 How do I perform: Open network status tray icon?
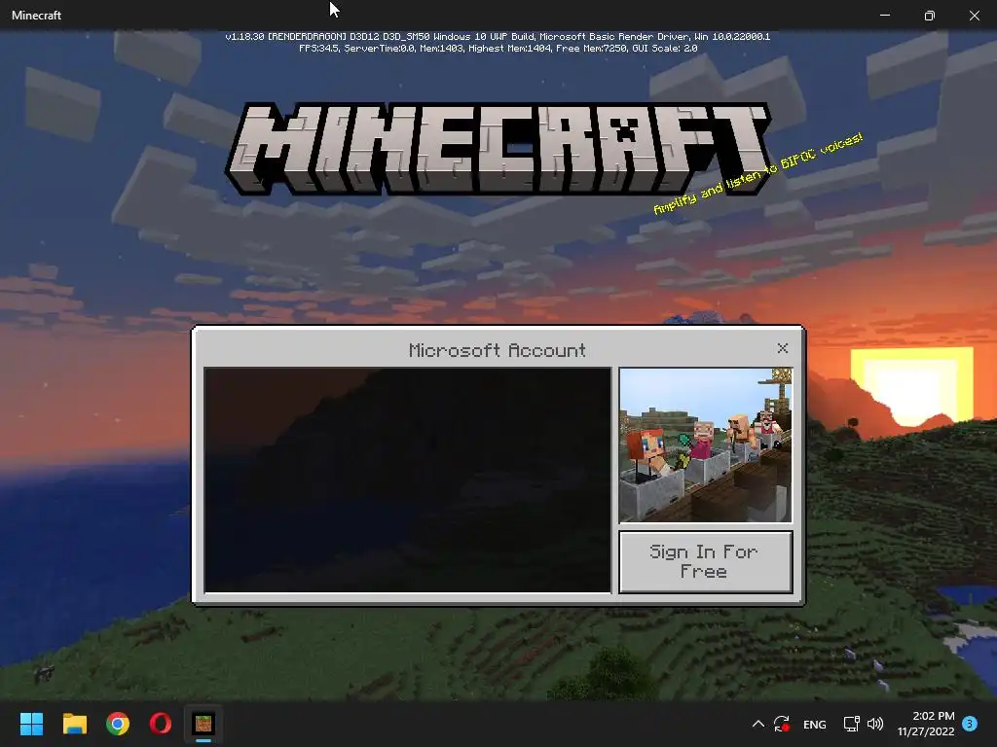[x=851, y=724]
